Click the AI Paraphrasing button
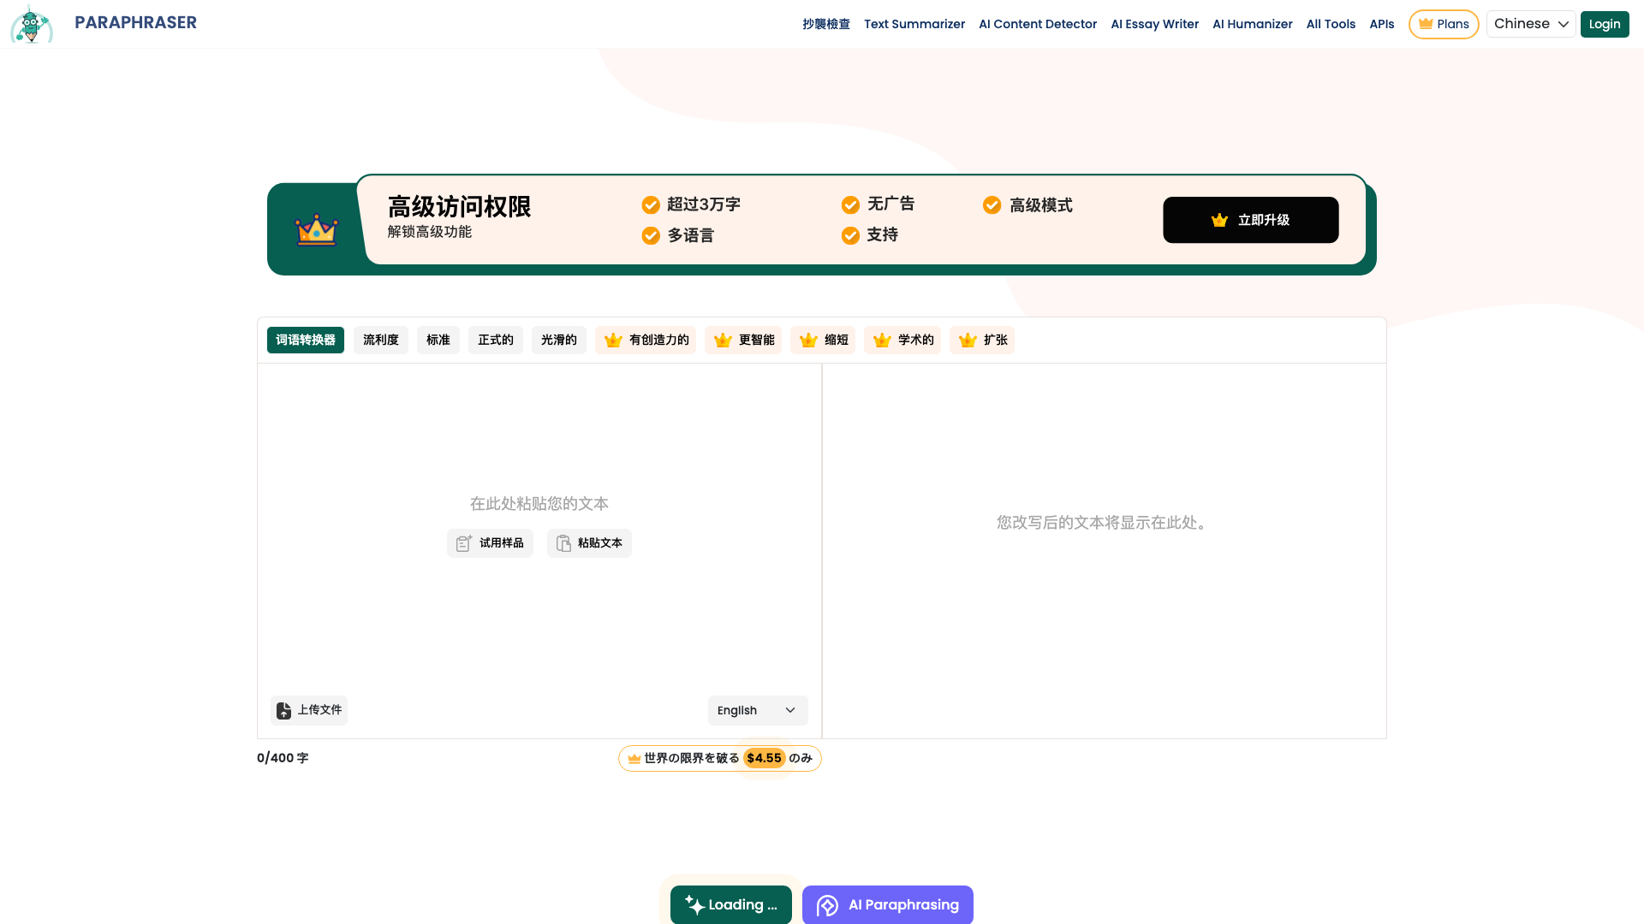1644x924 pixels. point(887,905)
